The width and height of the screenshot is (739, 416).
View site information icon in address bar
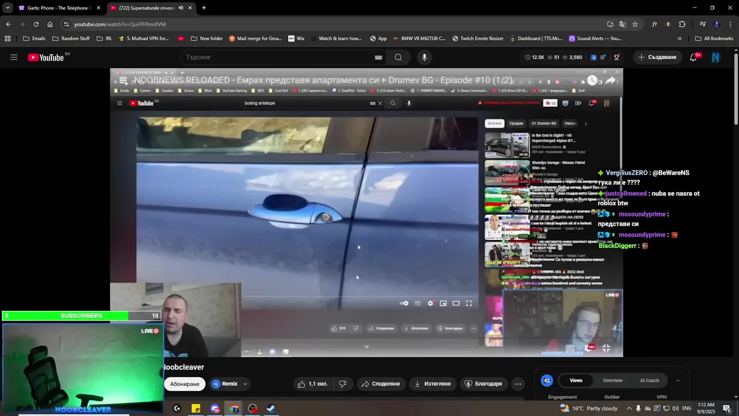point(66,24)
